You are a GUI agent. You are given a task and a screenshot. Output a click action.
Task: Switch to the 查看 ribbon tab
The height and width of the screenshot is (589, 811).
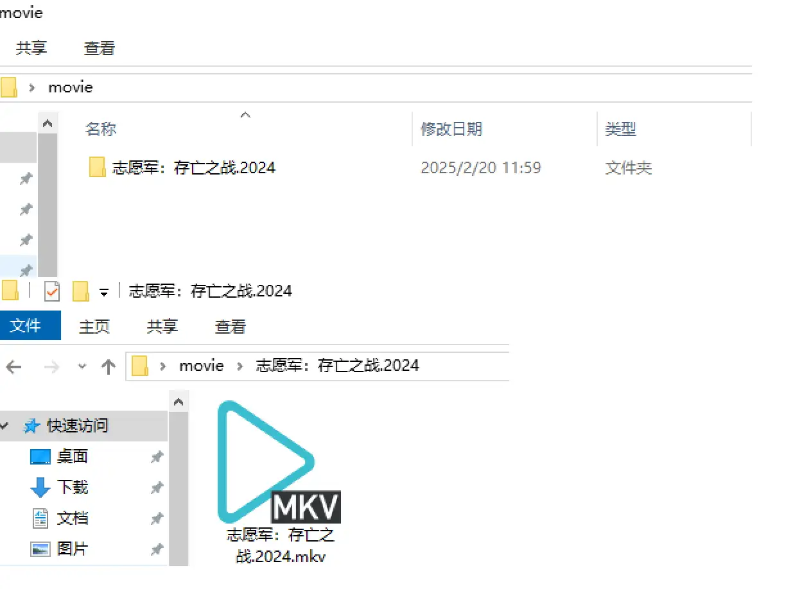[x=229, y=326]
